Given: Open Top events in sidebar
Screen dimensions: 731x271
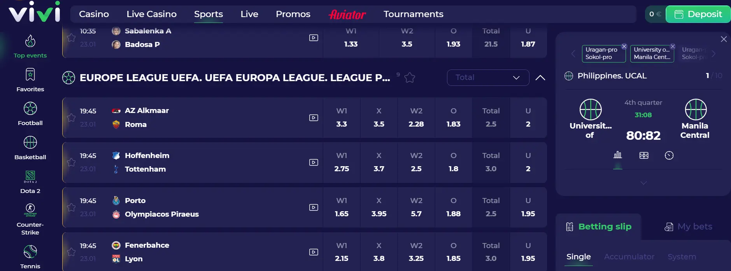Looking at the screenshot, I should click(30, 47).
